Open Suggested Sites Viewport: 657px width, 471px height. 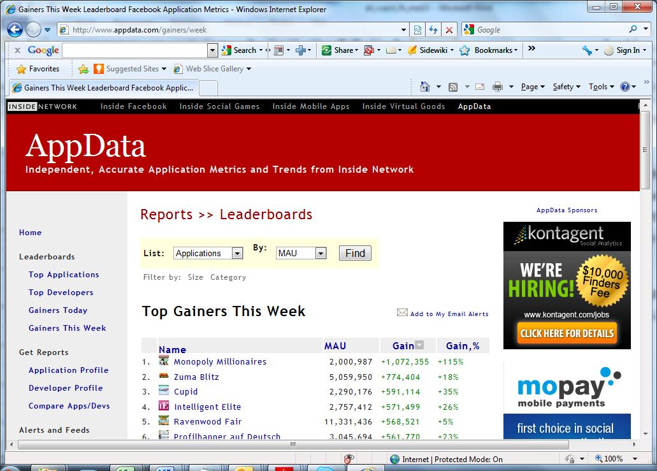coord(130,69)
